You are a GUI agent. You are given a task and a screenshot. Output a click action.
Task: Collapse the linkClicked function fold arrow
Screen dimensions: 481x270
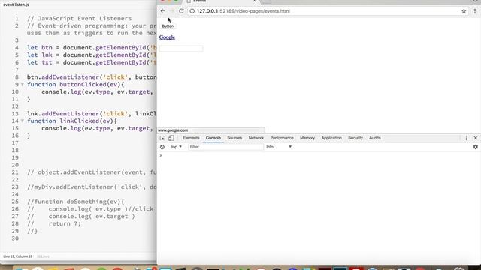point(23,121)
